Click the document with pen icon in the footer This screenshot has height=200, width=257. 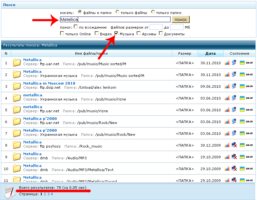[x=10, y=192]
